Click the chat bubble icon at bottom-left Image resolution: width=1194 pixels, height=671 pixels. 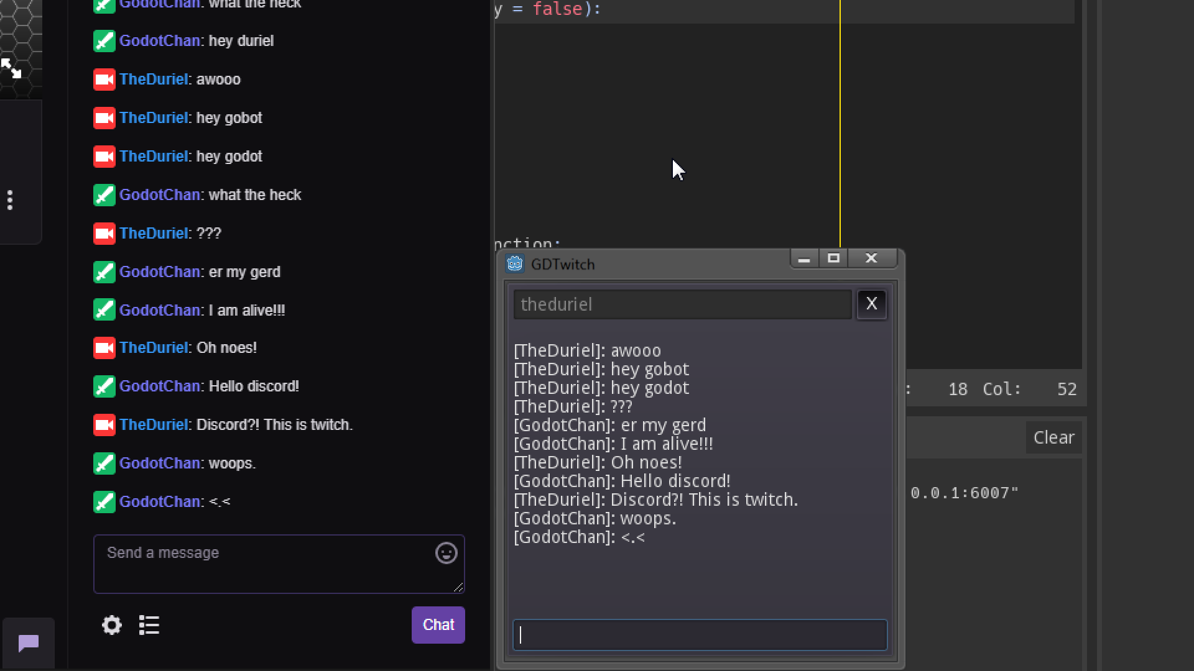(29, 643)
